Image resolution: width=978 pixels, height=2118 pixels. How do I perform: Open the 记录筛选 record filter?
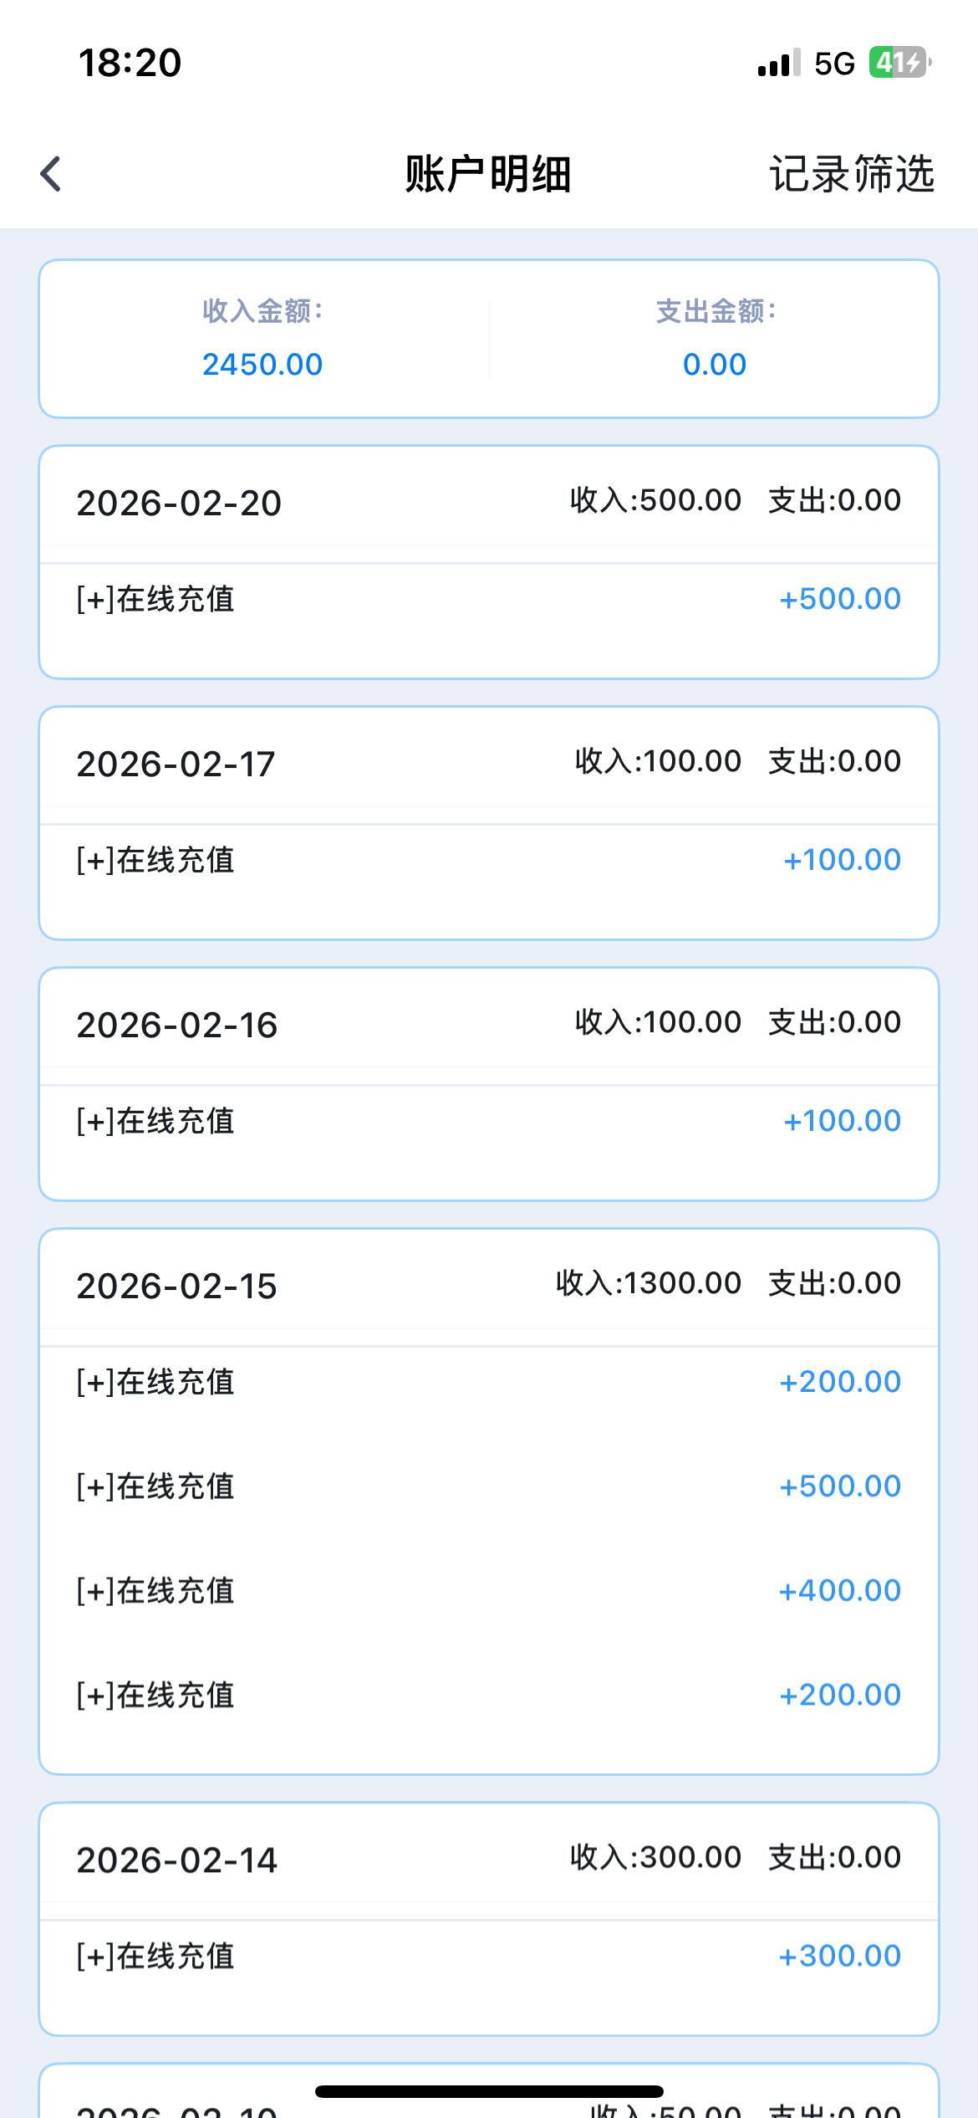[x=851, y=174]
